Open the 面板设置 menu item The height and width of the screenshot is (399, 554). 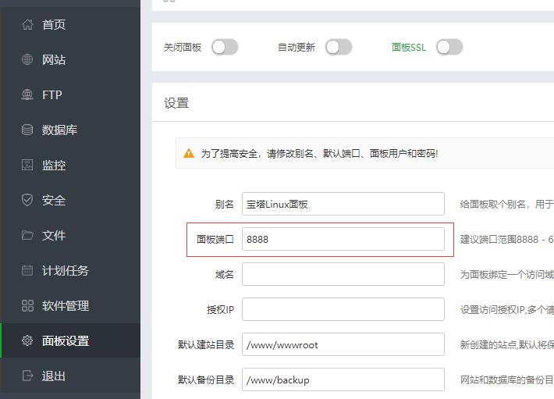click(x=66, y=341)
